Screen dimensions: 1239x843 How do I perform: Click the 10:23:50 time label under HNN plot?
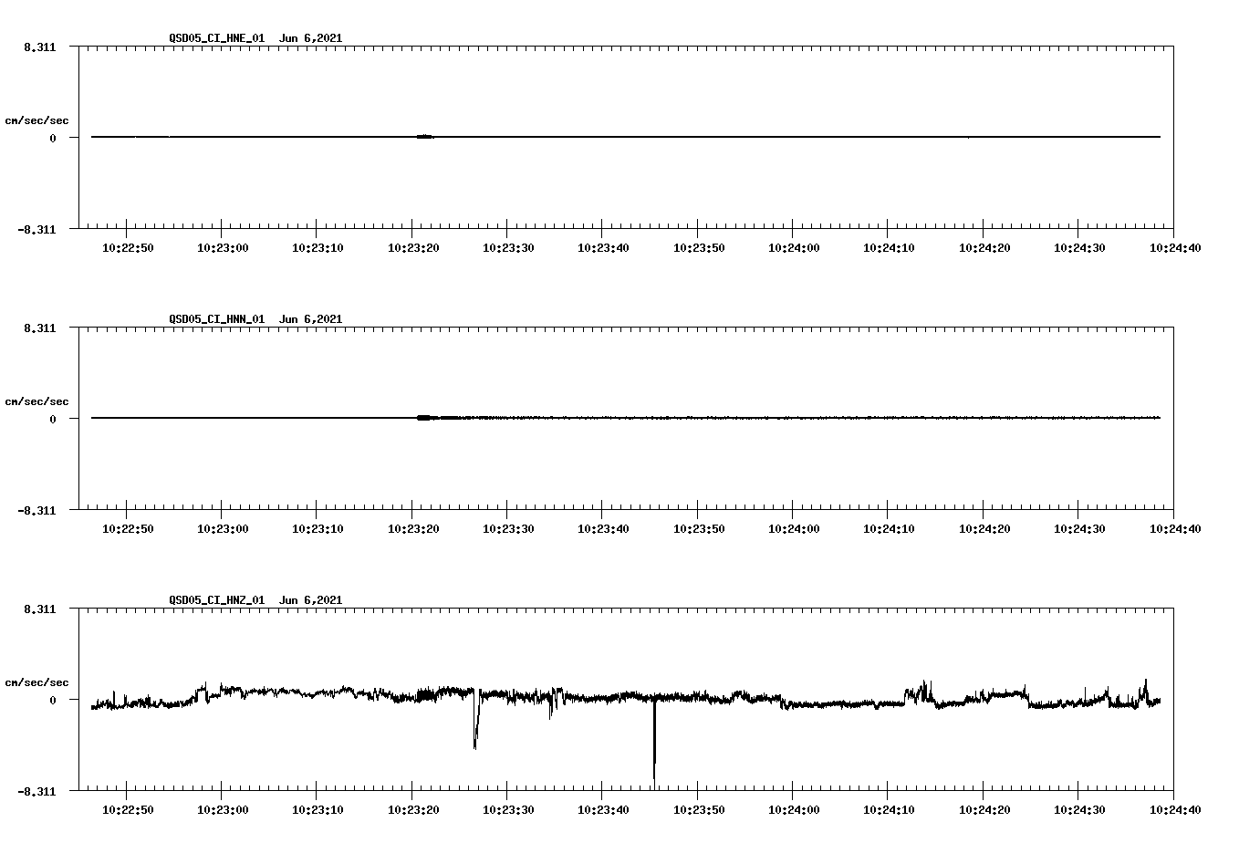(x=698, y=528)
